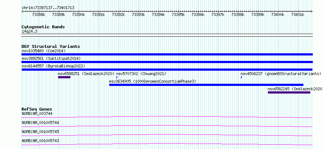The image size is (323, 149).
Task: Open the NUMB|NM_001005745 transcript label
Action: coord(40,132)
